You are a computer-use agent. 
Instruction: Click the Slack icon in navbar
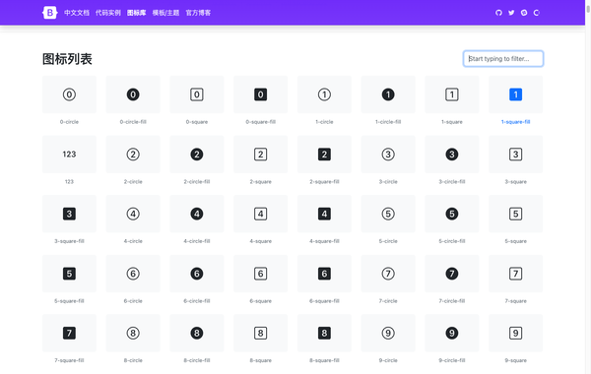coord(524,13)
